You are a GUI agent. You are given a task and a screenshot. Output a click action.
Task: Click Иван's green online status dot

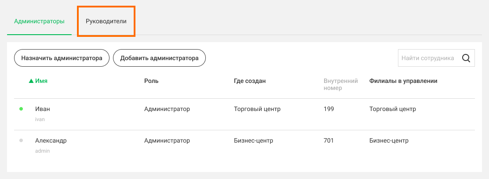(21, 109)
